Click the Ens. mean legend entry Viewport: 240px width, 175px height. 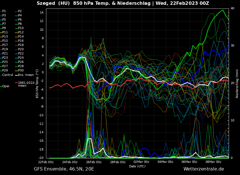[x=26, y=75]
